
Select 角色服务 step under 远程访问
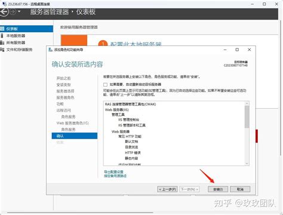click(68, 116)
